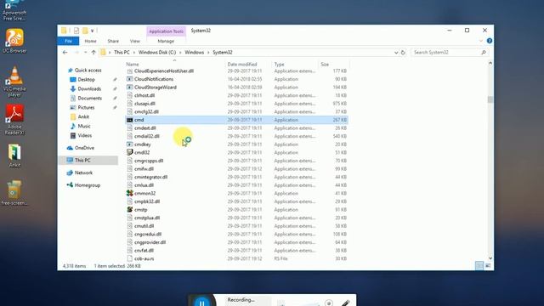
Task: Expand the breadcrumb arrow after This PC
Action: 134,53
